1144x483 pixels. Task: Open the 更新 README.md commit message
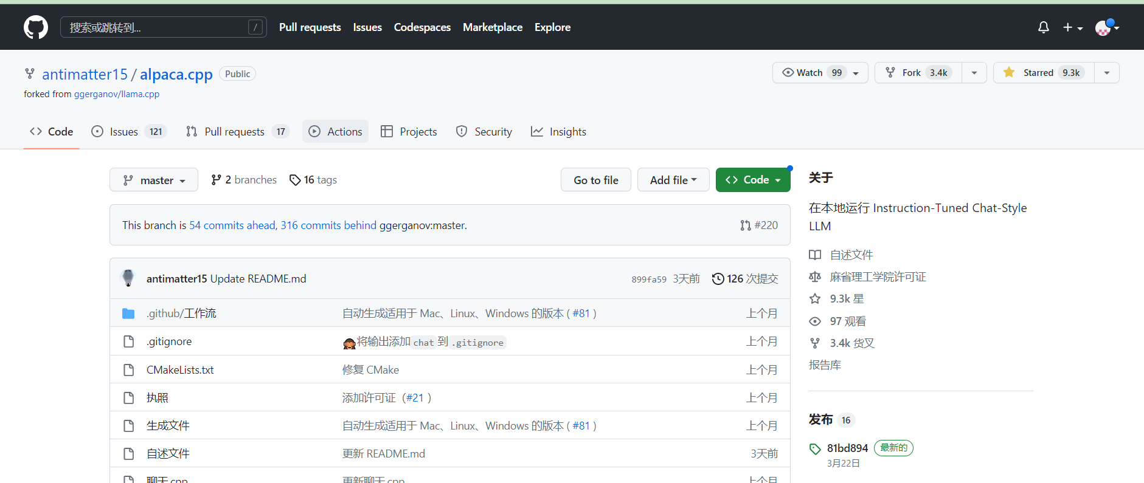pyautogui.click(x=384, y=454)
